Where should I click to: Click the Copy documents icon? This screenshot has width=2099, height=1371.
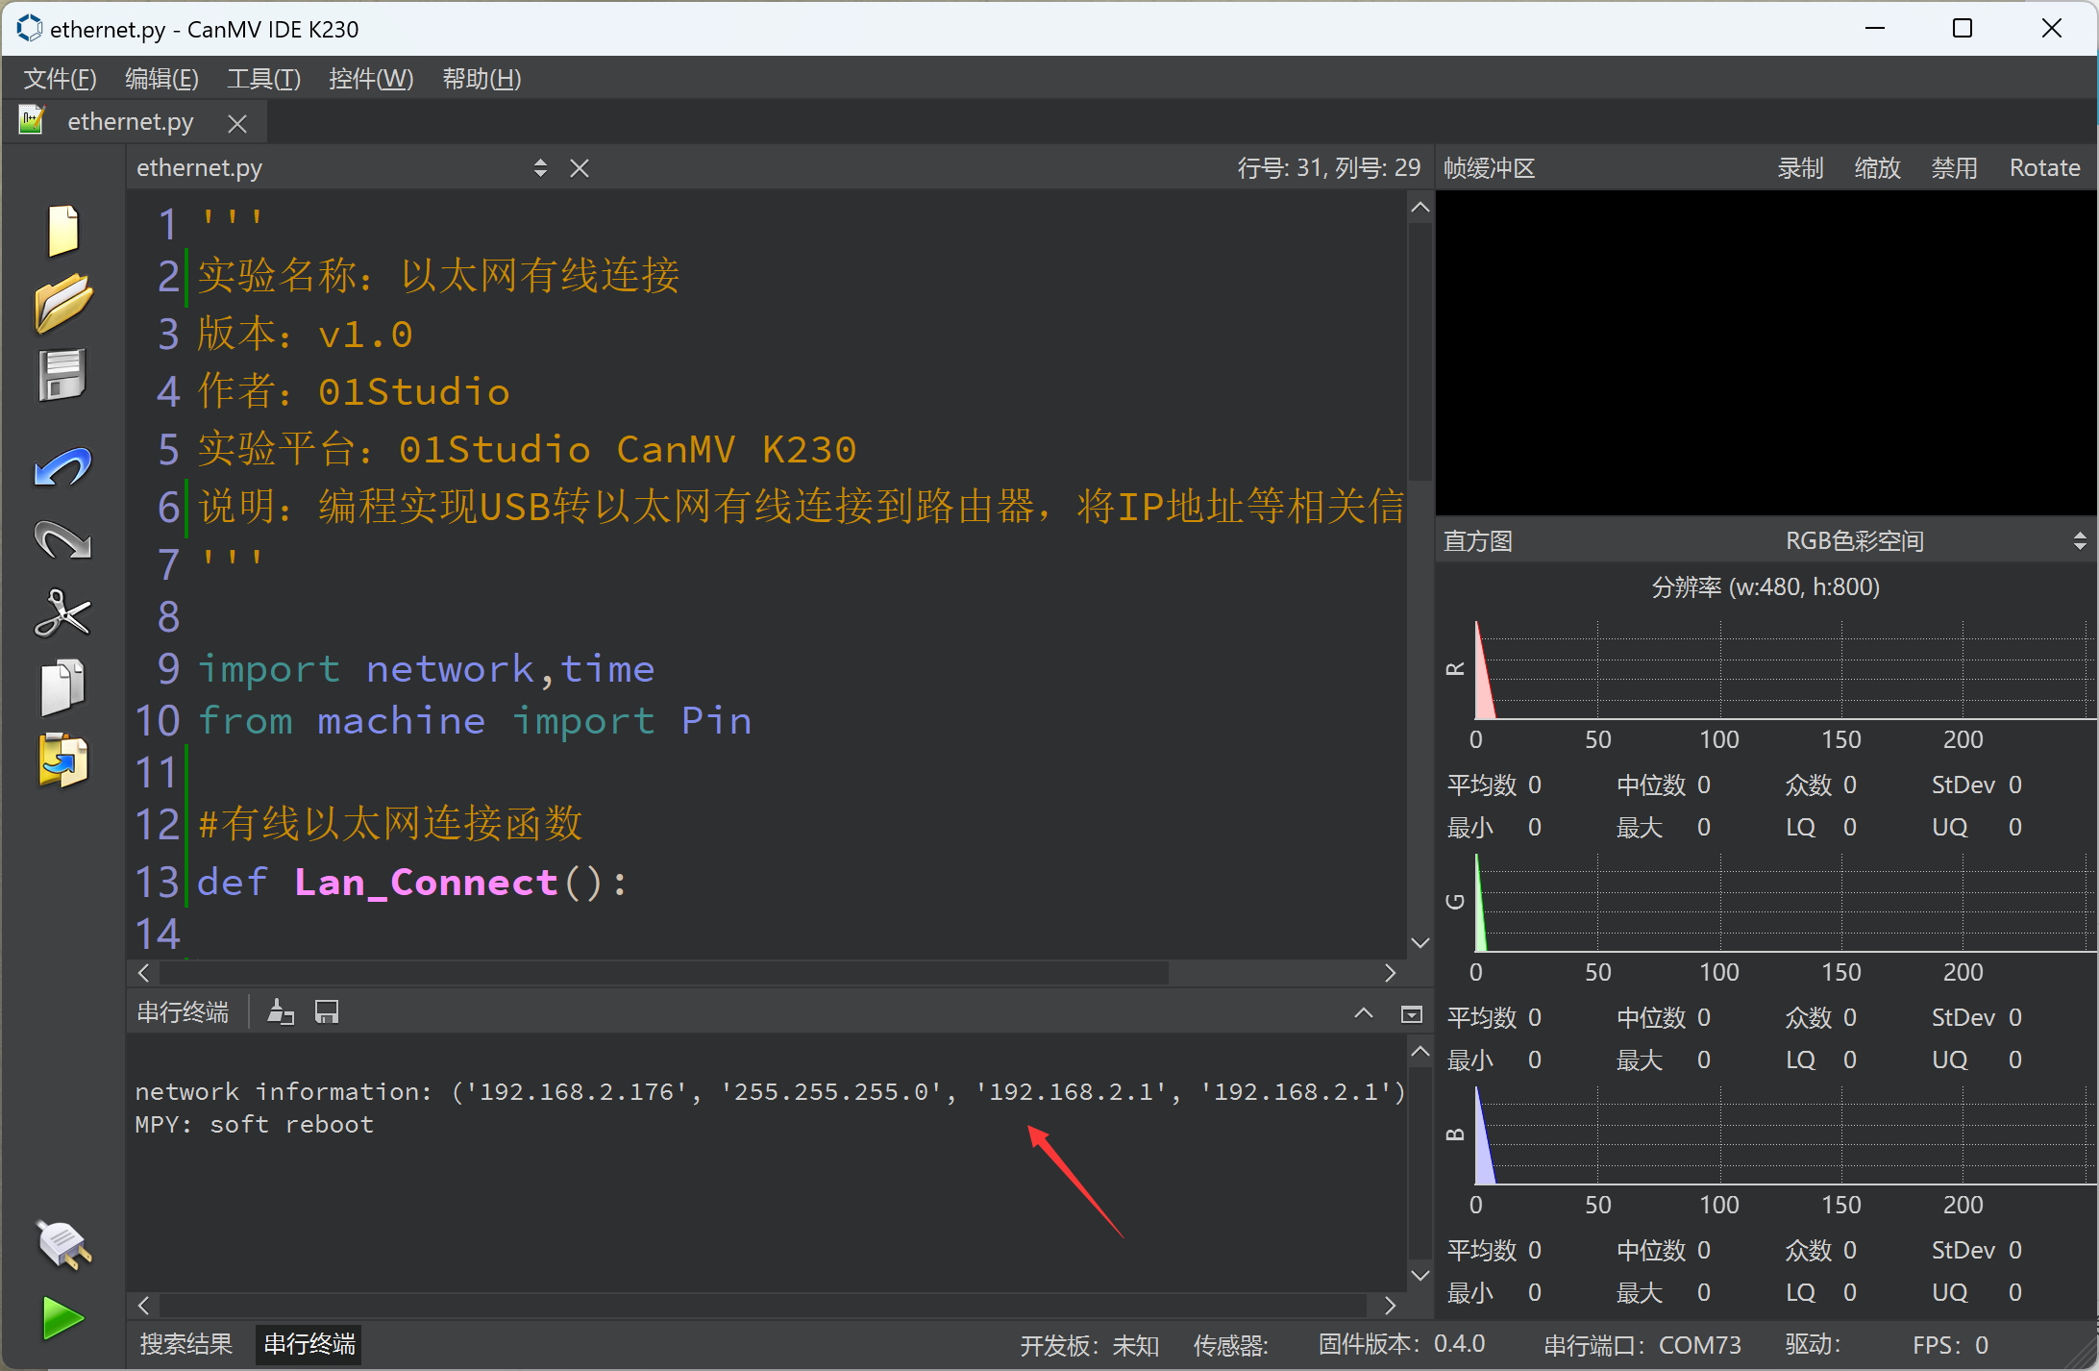click(62, 686)
